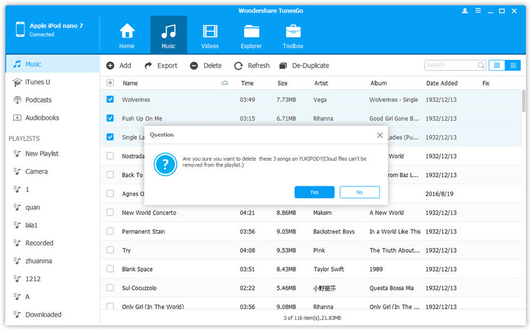Open the Home tab icon

tap(127, 31)
